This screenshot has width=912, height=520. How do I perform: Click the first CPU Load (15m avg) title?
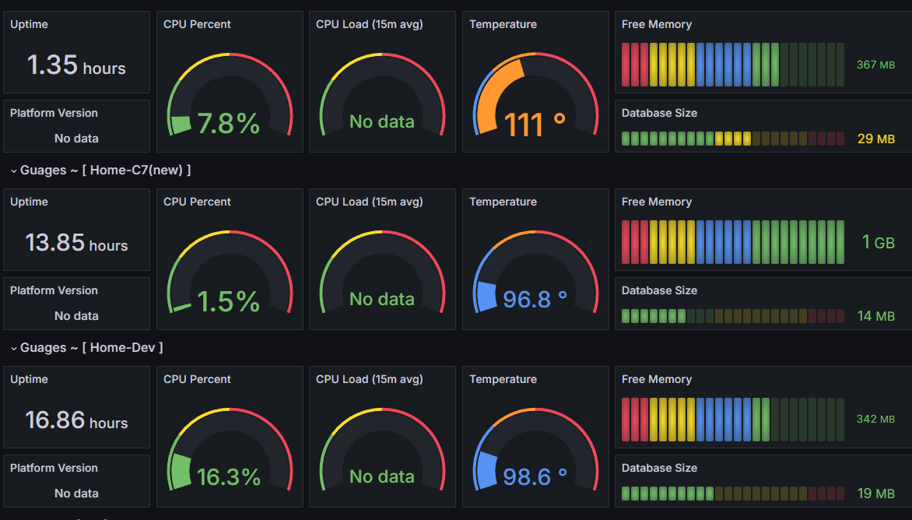point(370,24)
